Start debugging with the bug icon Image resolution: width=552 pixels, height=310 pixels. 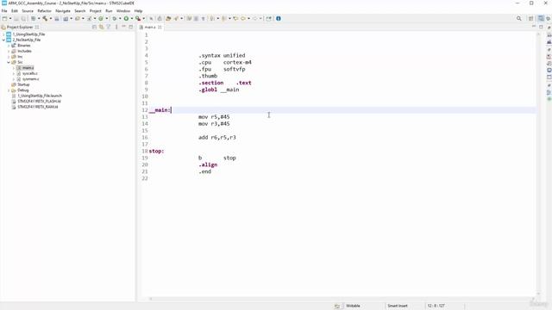click(115, 19)
